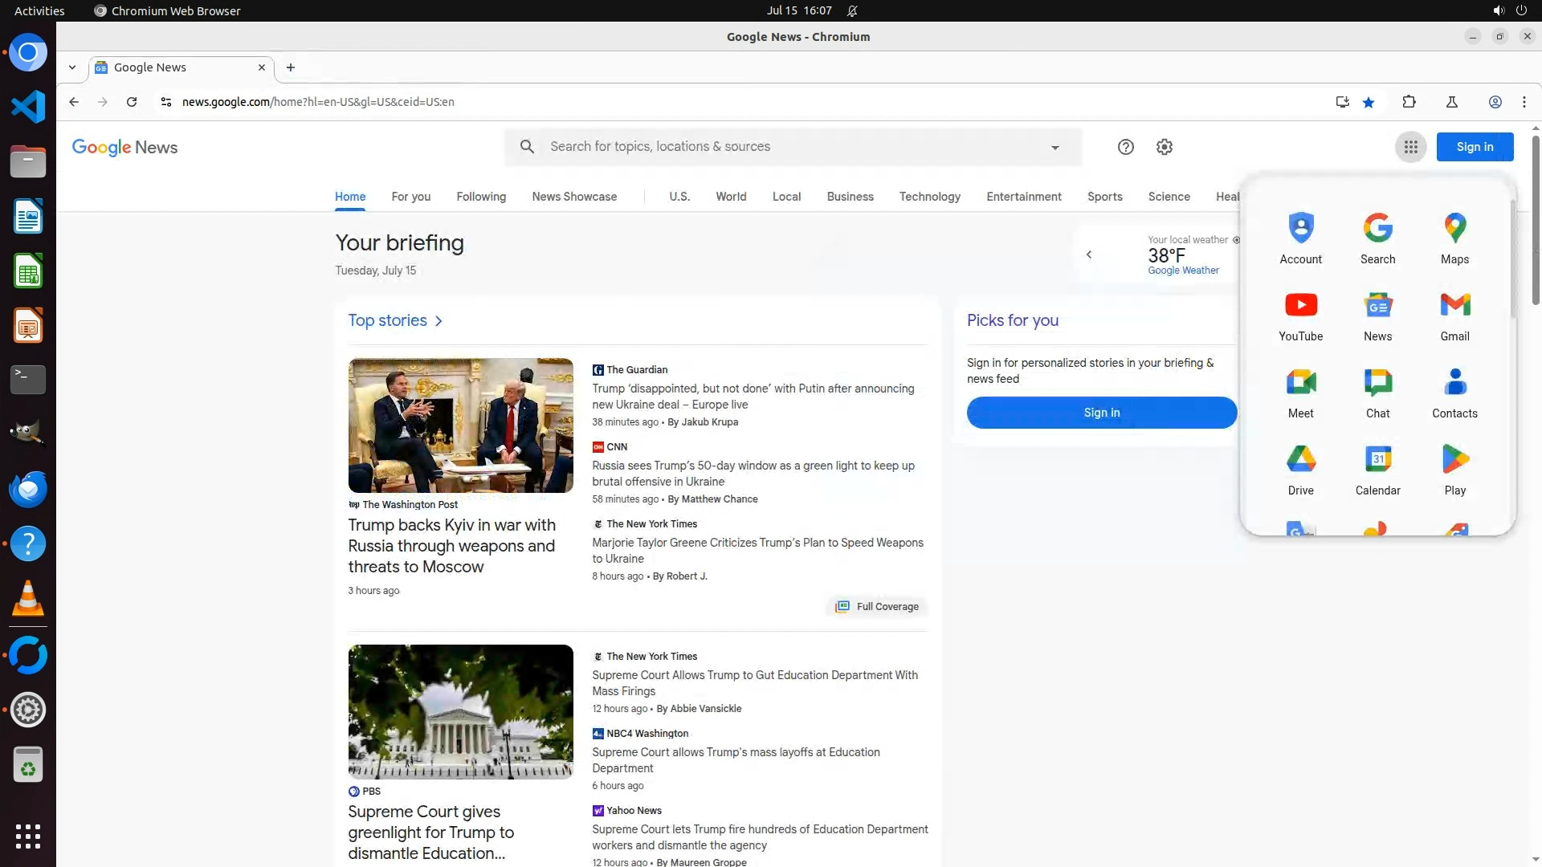Open Google Calendar app icon
This screenshot has width=1542, height=867.
pos(1377,470)
